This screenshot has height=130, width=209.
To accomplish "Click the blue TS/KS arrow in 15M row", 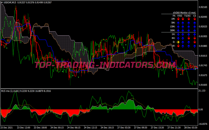I will (x=189, y=27).
